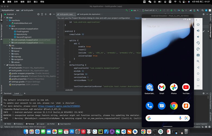Click Select Opened File target icon

click(x=38, y=14)
